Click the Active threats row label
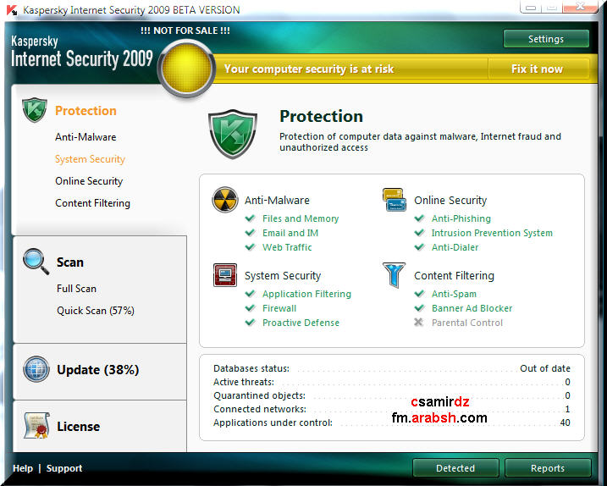The width and height of the screenshot is (607, 486). click(244, 382)
